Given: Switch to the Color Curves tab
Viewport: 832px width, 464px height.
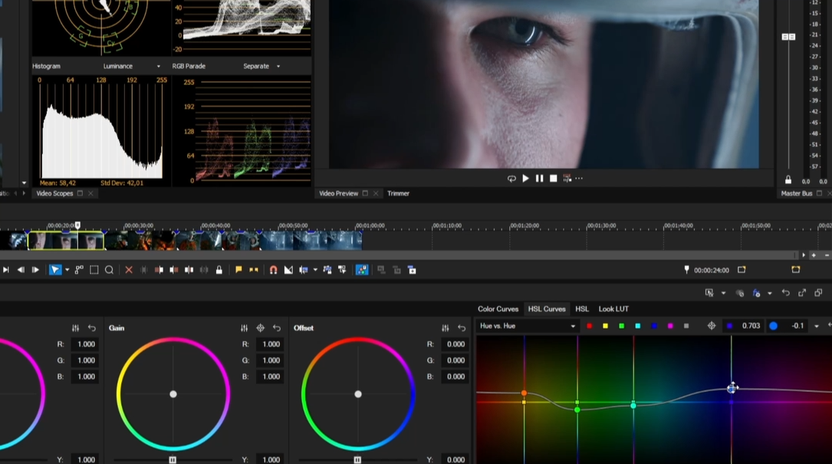Looking at the screenshot, I should (x=498, y=309).
